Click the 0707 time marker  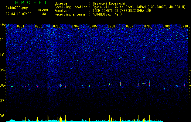tap(130, 26)
